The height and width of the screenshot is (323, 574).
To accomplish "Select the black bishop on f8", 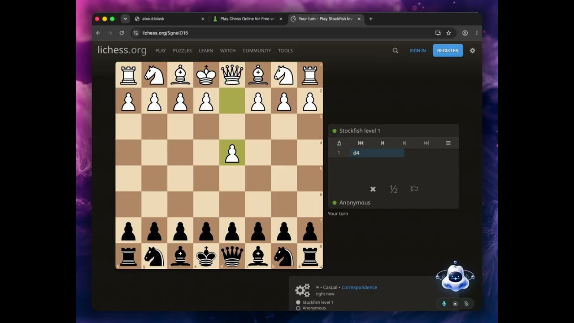I will tap(180, 256).
